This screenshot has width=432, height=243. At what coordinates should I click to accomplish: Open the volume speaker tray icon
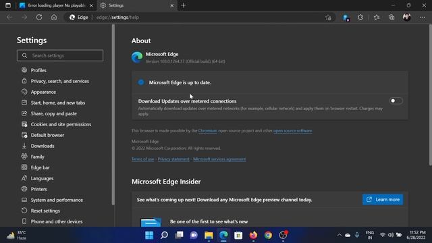391,235
